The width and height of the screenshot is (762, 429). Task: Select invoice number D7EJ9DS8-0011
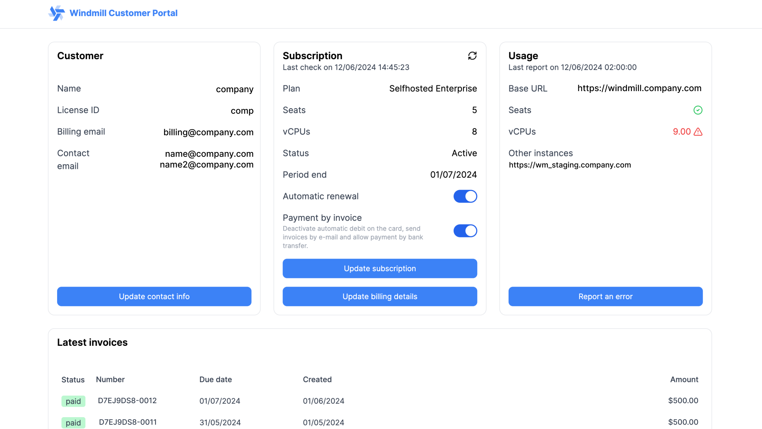[x=127, y=422]
